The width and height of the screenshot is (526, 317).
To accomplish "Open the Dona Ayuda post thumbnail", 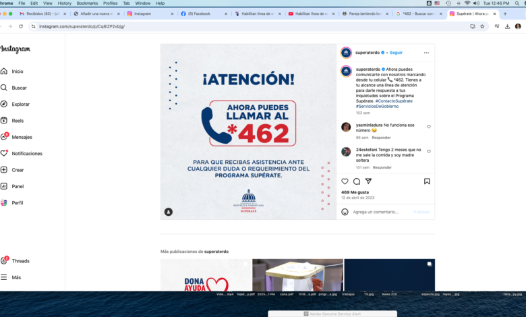I will click(206, 275).
